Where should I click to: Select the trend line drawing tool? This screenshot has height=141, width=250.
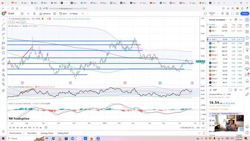click(4, 24)
